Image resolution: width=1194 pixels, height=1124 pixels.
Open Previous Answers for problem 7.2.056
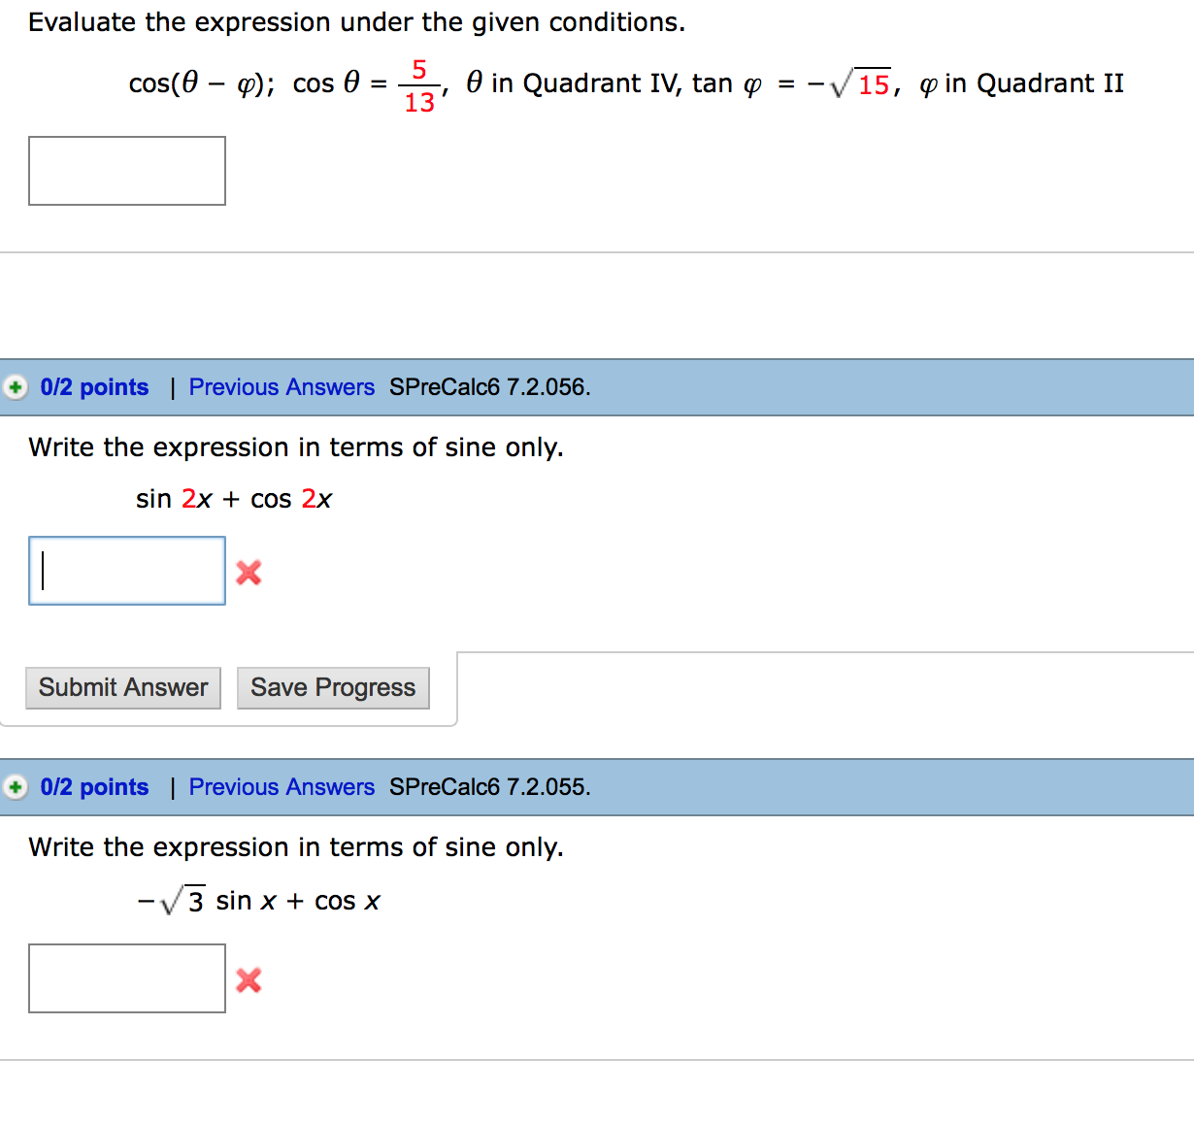tap(282, 387)
